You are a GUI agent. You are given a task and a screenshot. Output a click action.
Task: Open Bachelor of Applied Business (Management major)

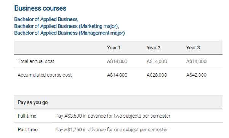coord(69,33)
